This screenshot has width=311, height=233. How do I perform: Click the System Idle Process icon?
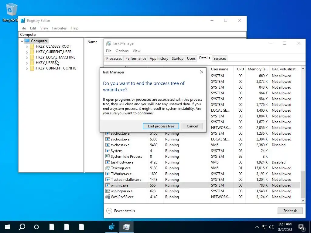click(108, 157)
